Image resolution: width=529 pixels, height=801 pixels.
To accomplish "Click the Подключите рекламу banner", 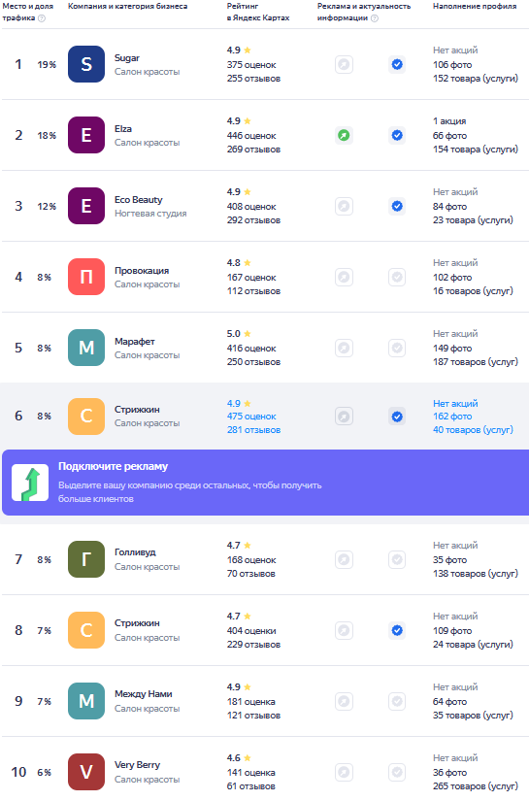I will pos(266,483).
